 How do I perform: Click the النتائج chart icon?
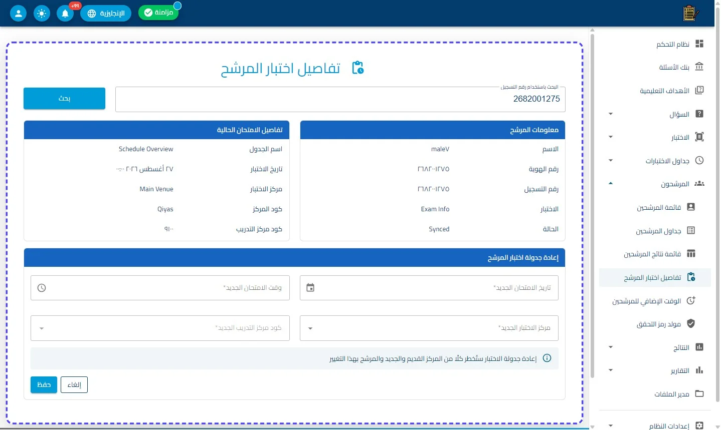699,347
